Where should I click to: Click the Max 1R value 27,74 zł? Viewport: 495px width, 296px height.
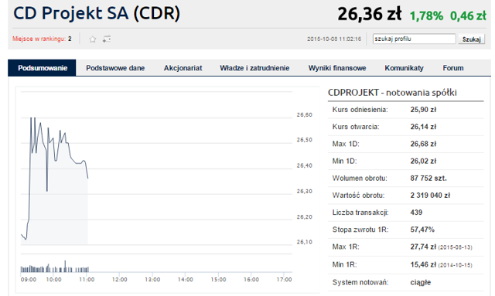(423, 247)
